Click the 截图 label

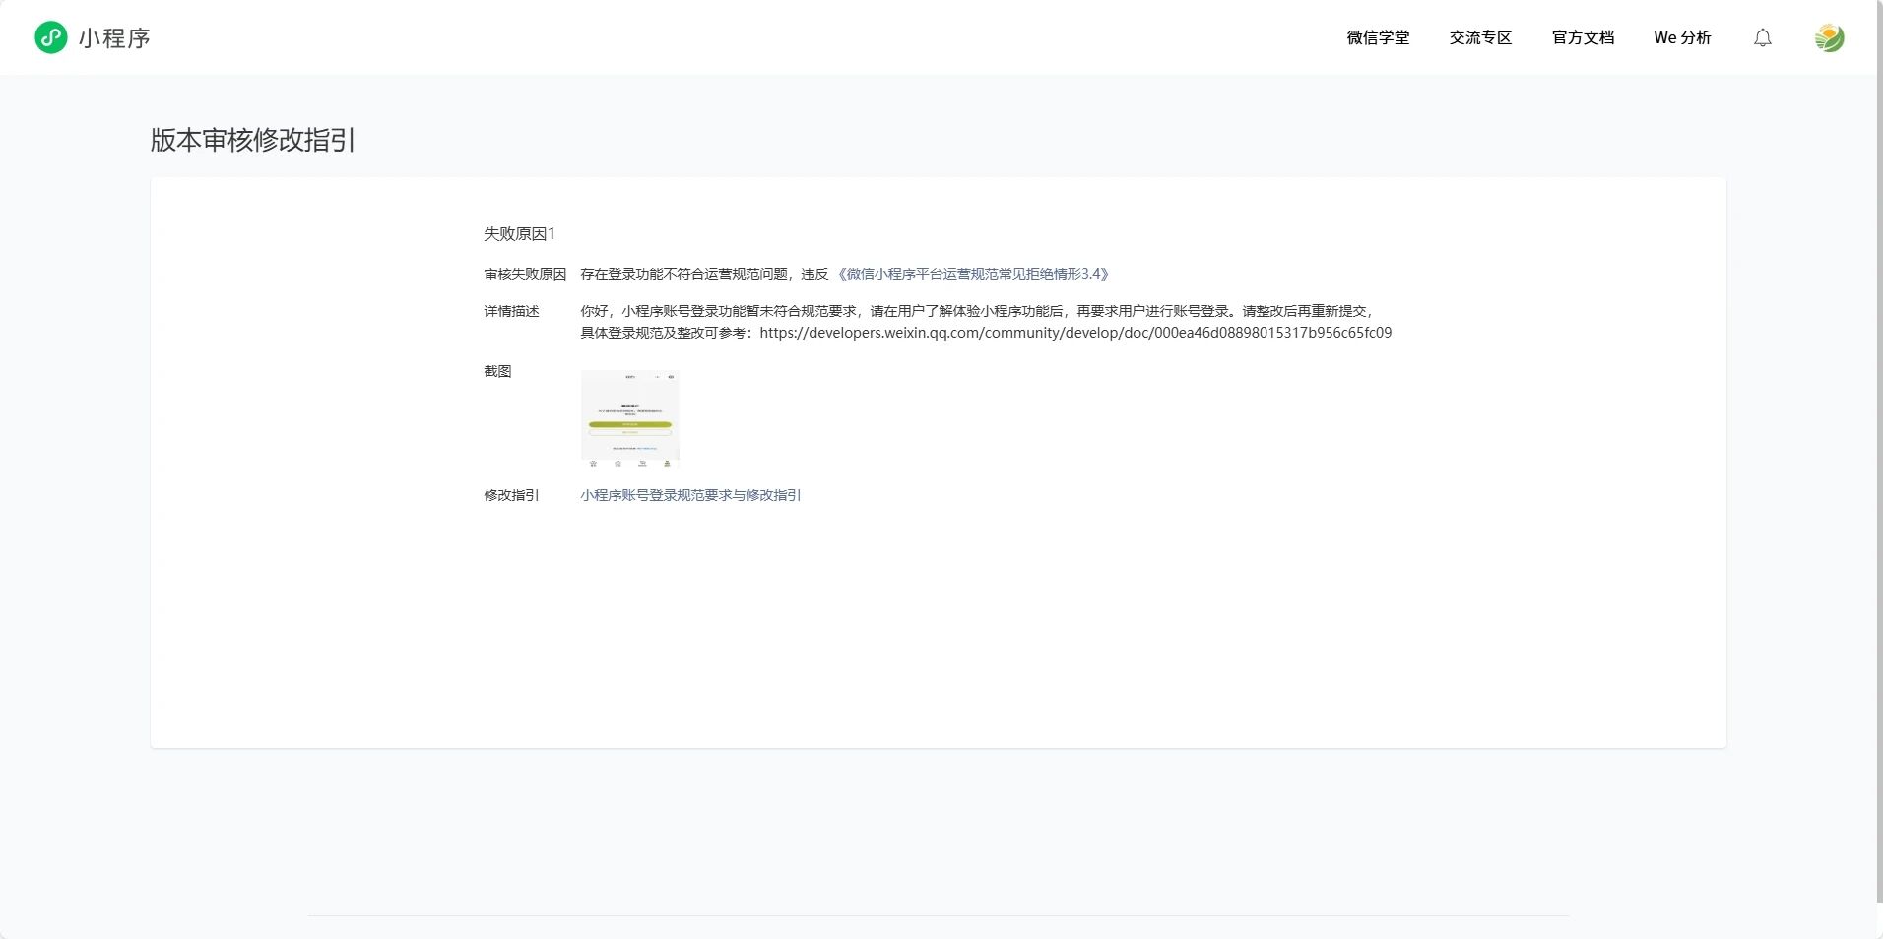point(497,371)
